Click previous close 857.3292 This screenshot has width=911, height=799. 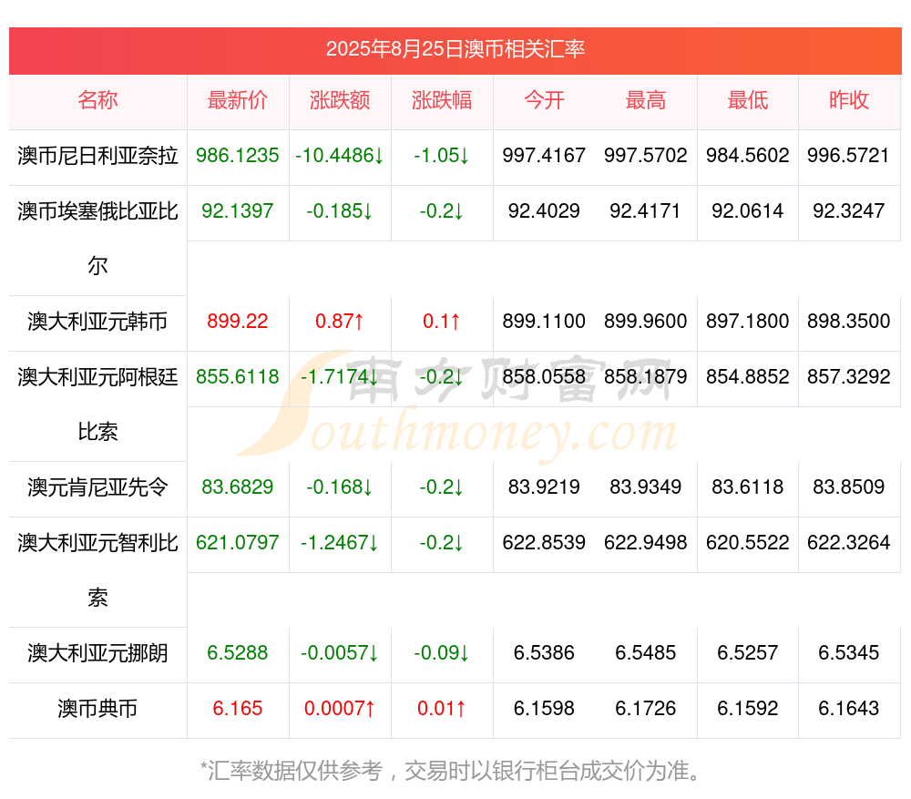pyautogui.click(x=849, y=377)
